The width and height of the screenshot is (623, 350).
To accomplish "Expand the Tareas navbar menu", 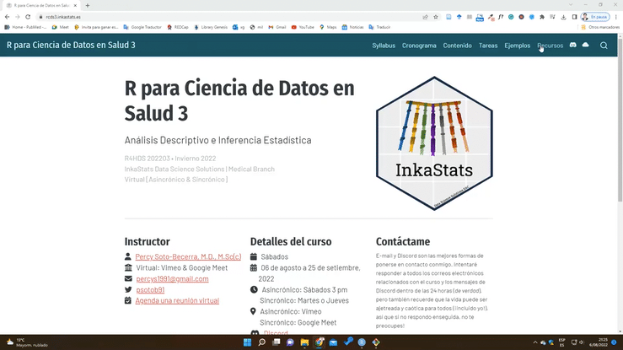I will coord(488,46).
